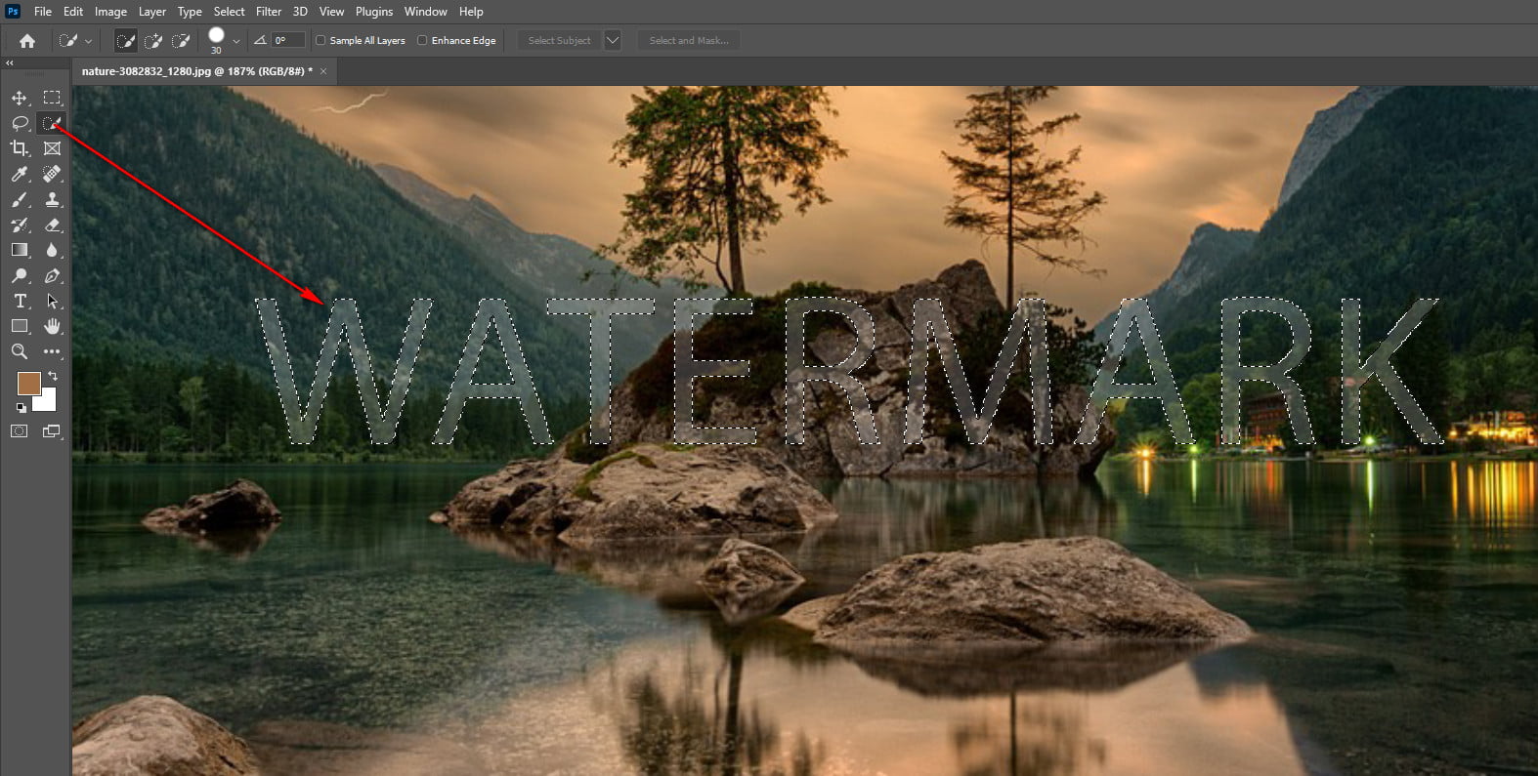
Task: Swap foreground and background colors
Action: click(53, 376)
